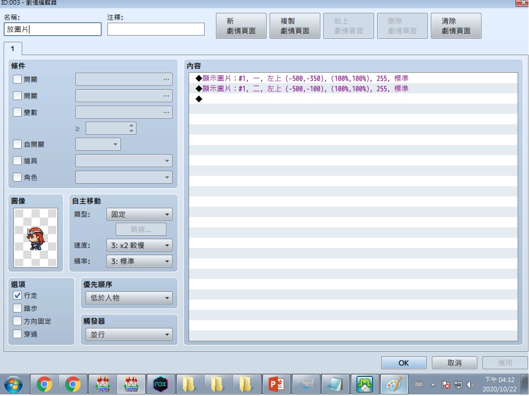This screenshot has width=529, height=396.
Task: Toggle the 方向固定 checkbox
Action: 17,321
